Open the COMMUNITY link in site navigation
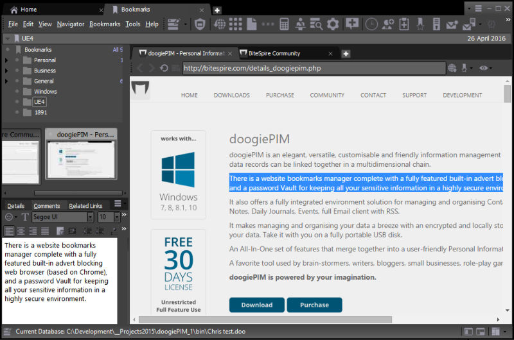The height and width of the screenshot is (340, 514). click(x=327, y=95)
